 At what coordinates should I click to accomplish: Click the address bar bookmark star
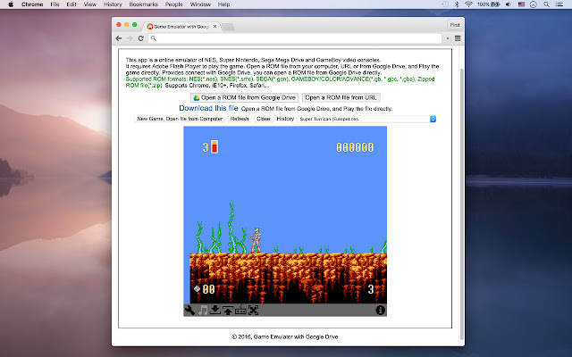coord(448,38)
